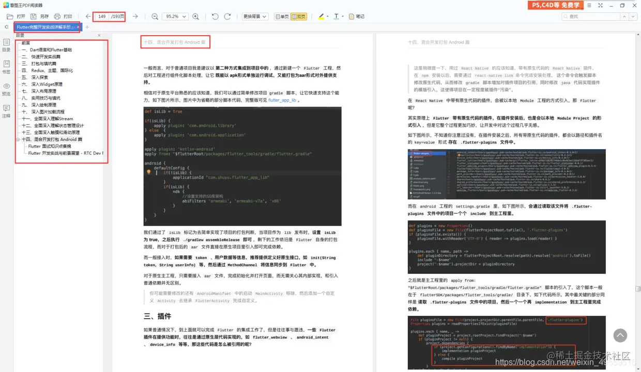Open outline entry Flutter 开发实战与前景展望 - RTC Dev

pos(66,153)
